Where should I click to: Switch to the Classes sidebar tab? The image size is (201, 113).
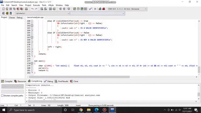point(12,18)
